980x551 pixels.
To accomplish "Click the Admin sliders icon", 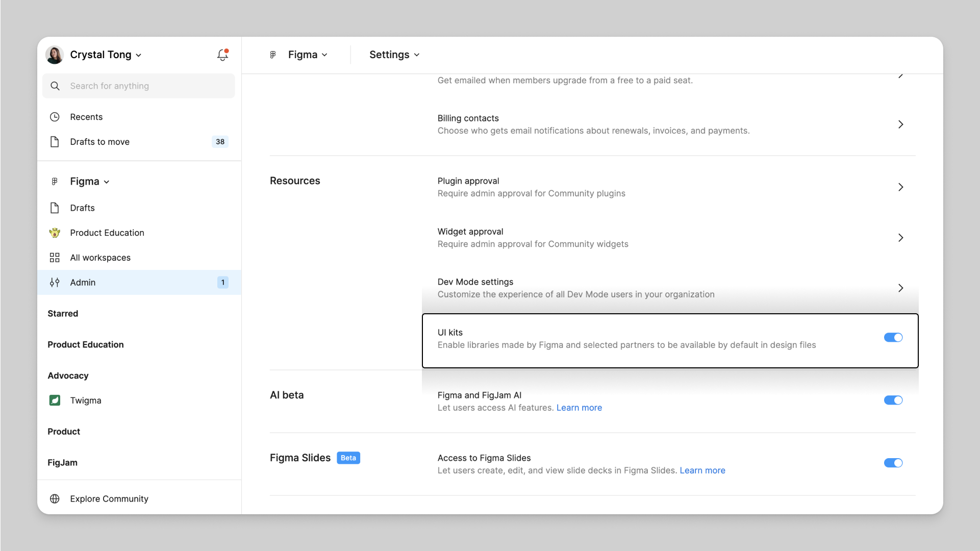I will (55, 282).
